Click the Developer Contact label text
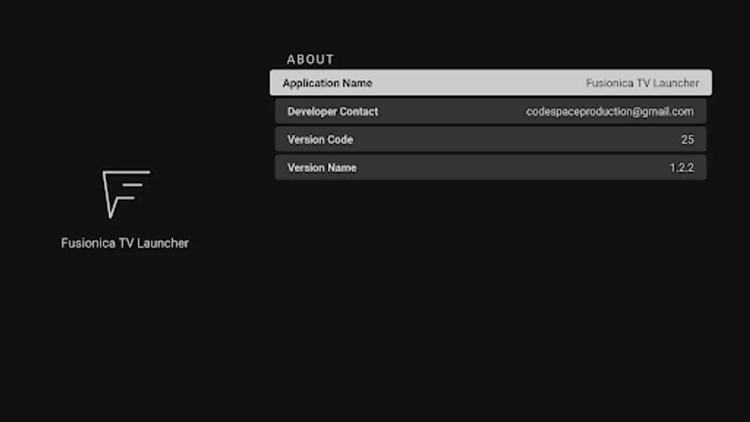This screenshot has height=422, width=750. [332, 111]
